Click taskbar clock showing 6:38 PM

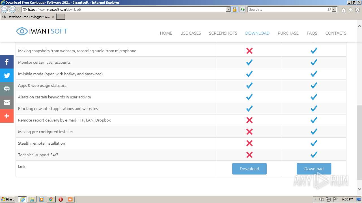[347, 199]
